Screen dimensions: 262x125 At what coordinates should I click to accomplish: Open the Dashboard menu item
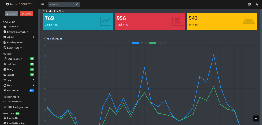pyautogui.click(x=18, y=27)
